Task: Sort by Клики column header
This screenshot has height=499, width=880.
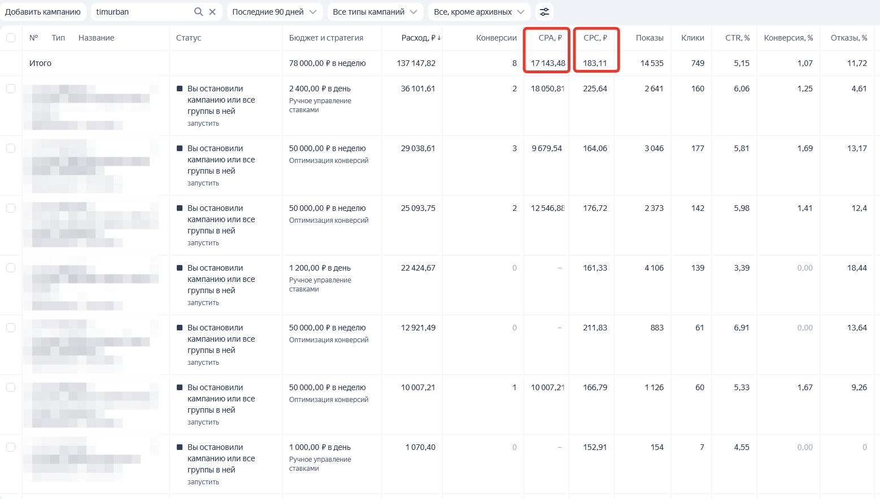Action: [692, 38]
